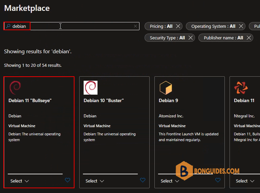
Task: Open the Operating System : All filter
Action: coord(213,26)
